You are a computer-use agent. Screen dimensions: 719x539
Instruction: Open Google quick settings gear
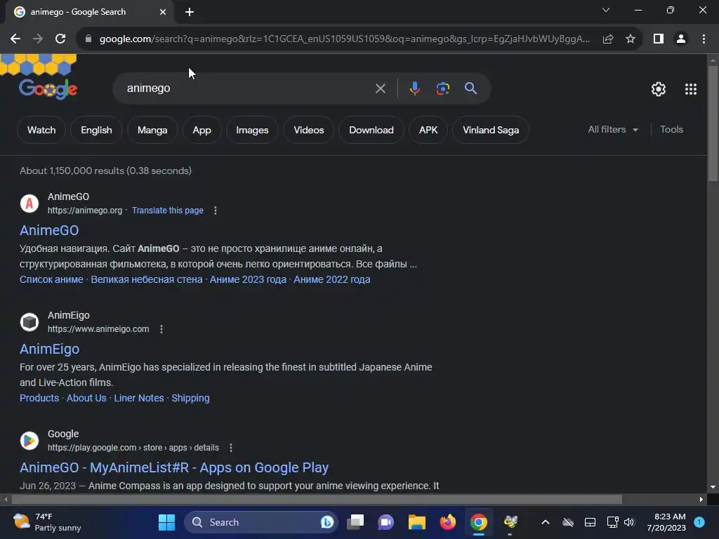click(659, 89)
